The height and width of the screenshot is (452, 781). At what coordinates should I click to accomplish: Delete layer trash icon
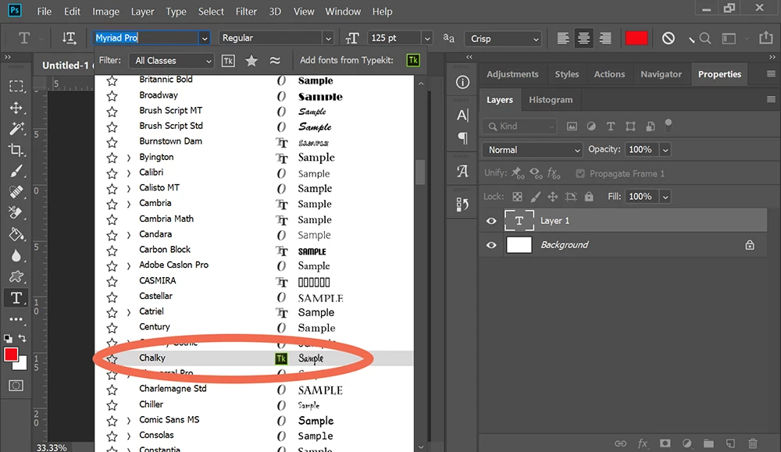click(753, 443)
